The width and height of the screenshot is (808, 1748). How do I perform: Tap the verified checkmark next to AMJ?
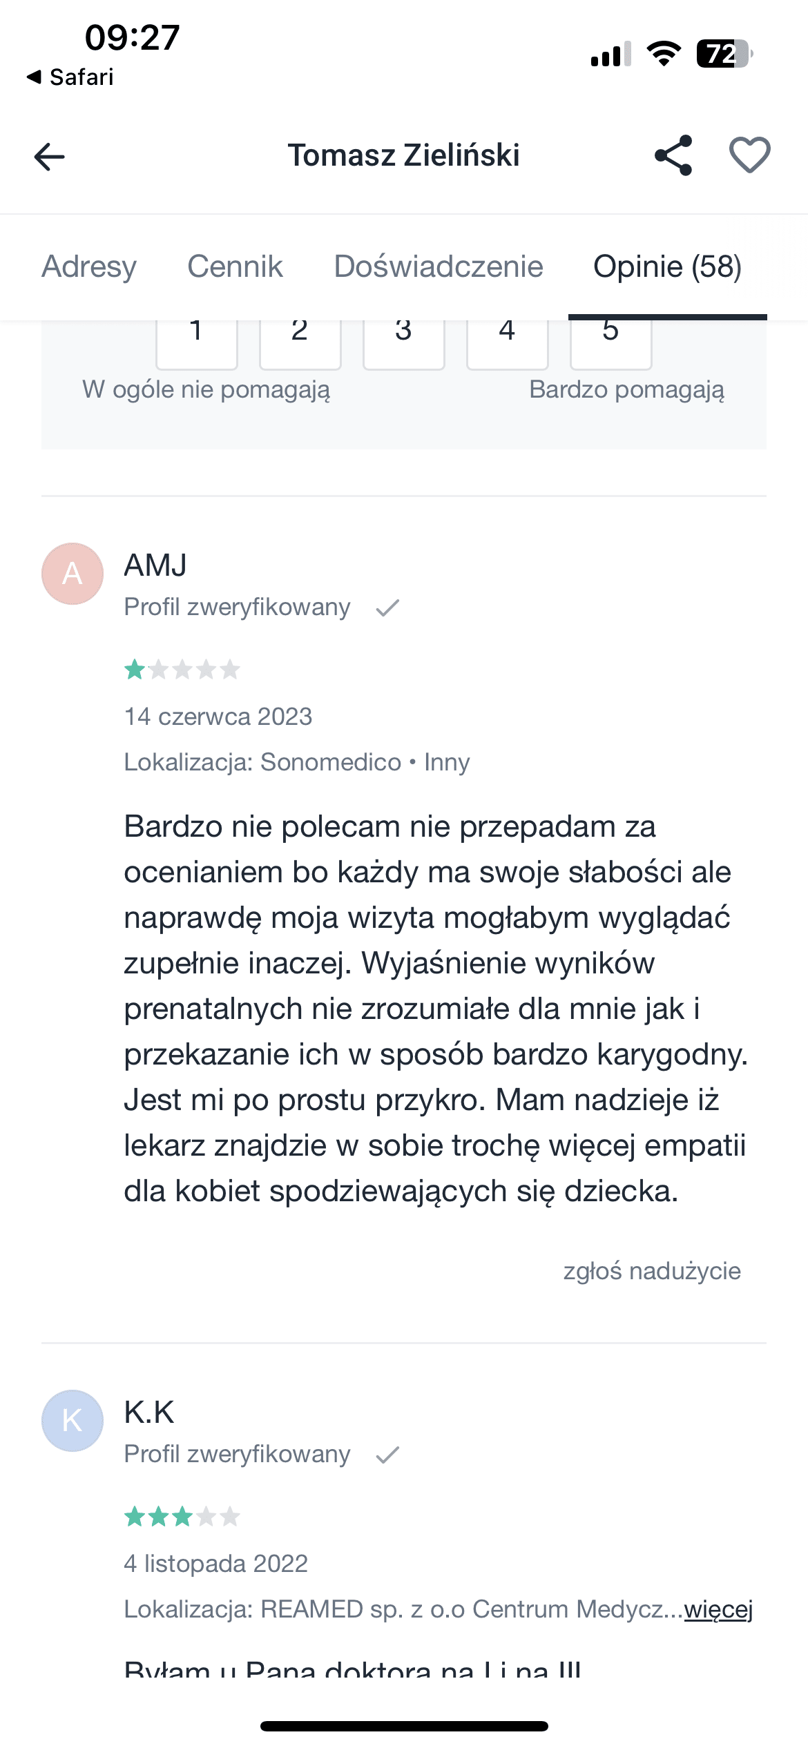click(x=387, y=608)
